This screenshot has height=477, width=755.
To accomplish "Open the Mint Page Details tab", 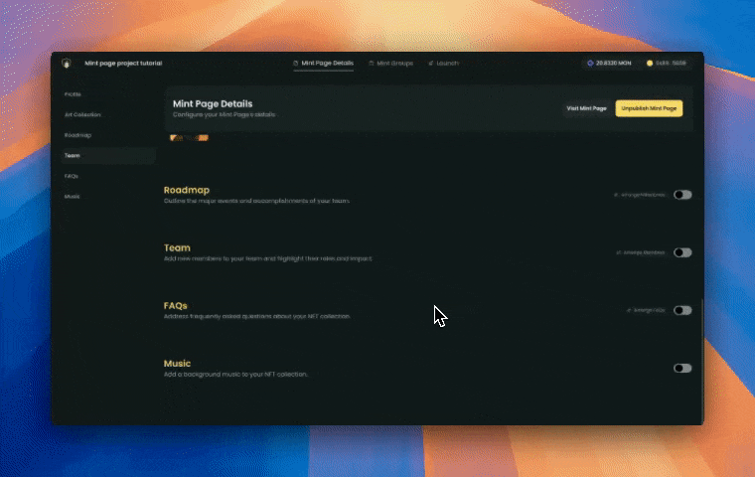I will [x=324, y=64].
